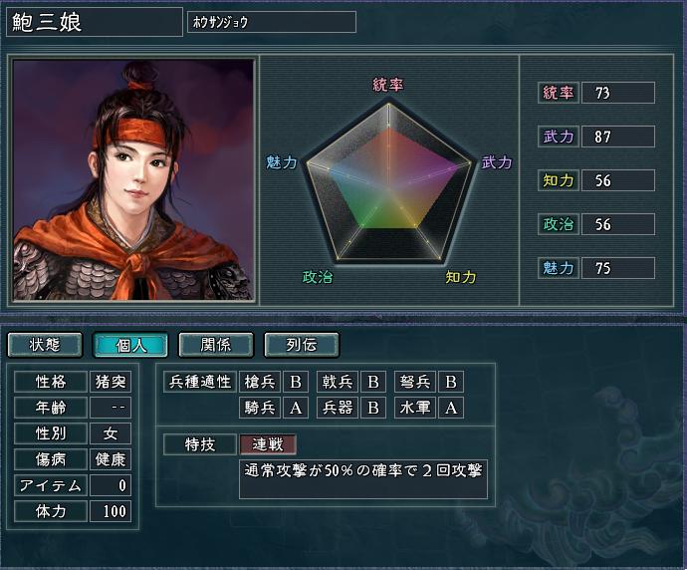The image size is (687, 570).
Task: Click the 政治 stat label box
Action: (x=559, y=224)
